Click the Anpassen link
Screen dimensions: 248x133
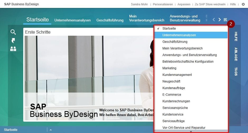[x=184, y=4]
